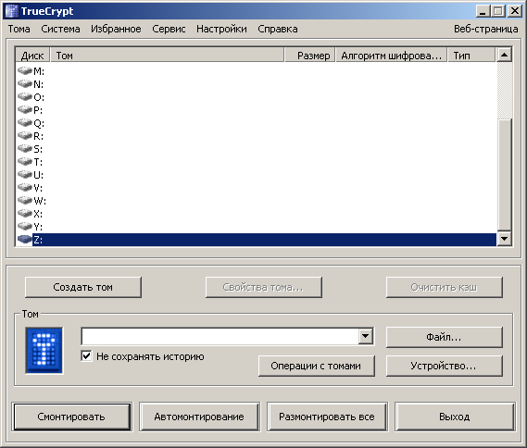Image resolution: width=527 pixels, height=448 pixels.
Task: Click the drive icon for N:
Action: (24, 83)
